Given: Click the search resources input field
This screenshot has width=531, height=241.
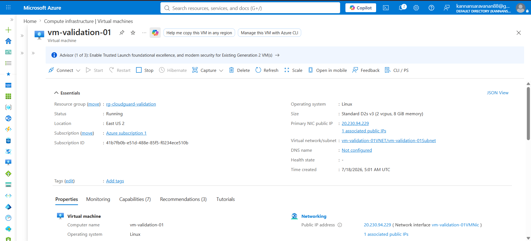Looking at the screenshot, I should coord(250,8).
